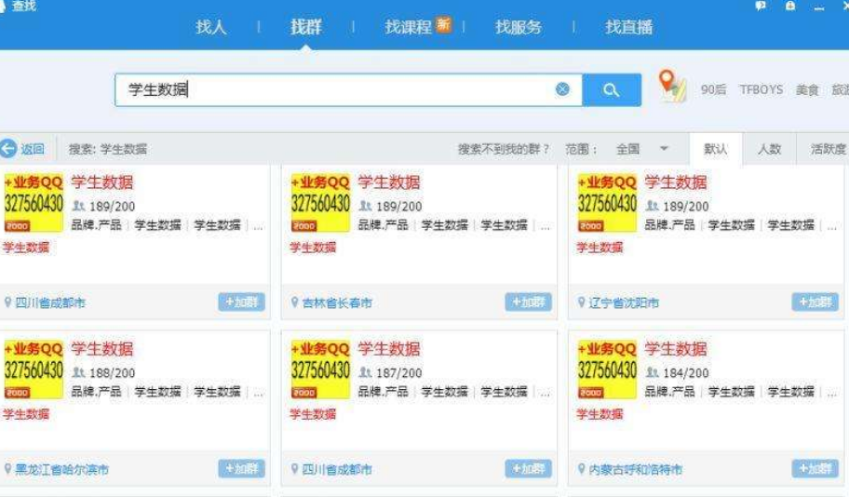Join the 黑龙江省哈尔滨市 group

[x=241, y=469]
